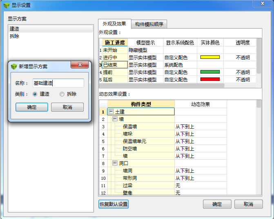Click the vertical scrollbar of 外观设置 table
The image size is (274, 219).
tap(259, 56)
